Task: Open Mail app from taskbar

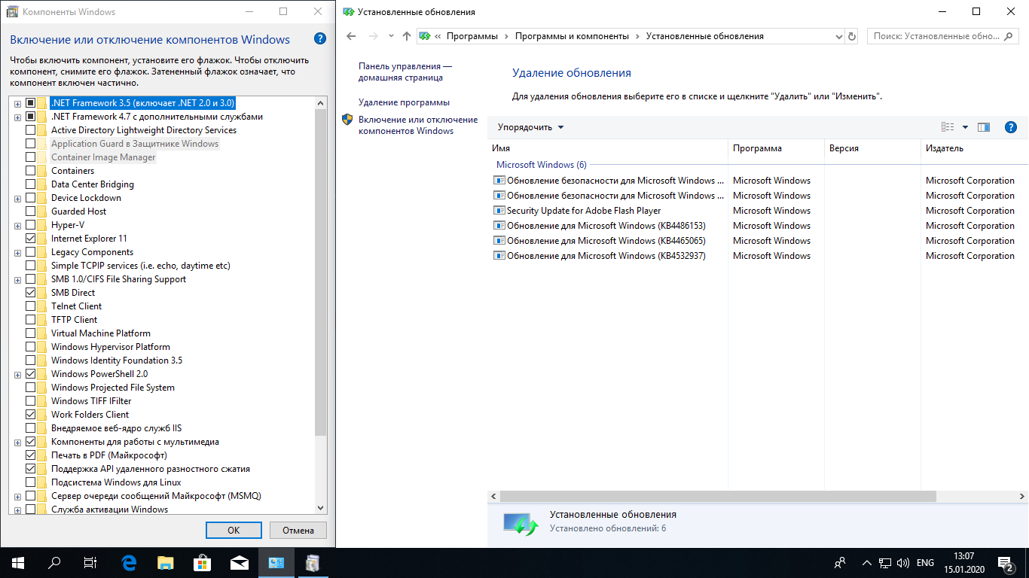Action: pos(240,563)
